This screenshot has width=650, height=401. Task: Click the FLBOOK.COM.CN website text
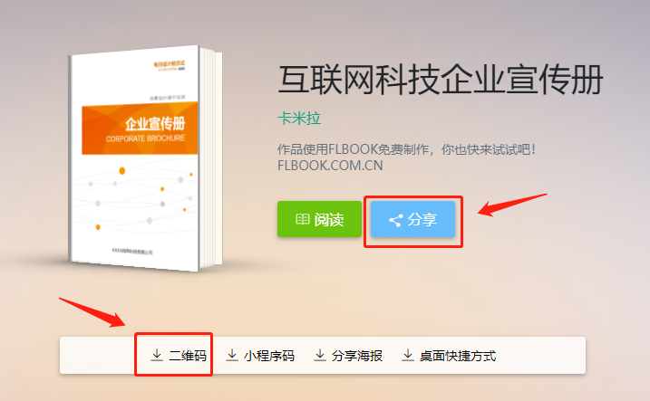(x=330, y=166)
